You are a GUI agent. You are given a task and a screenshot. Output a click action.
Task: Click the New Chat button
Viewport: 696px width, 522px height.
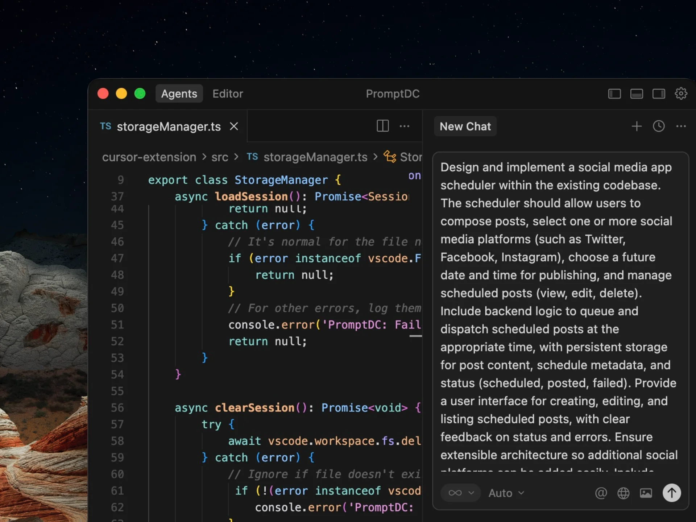[x=465, y=126]
